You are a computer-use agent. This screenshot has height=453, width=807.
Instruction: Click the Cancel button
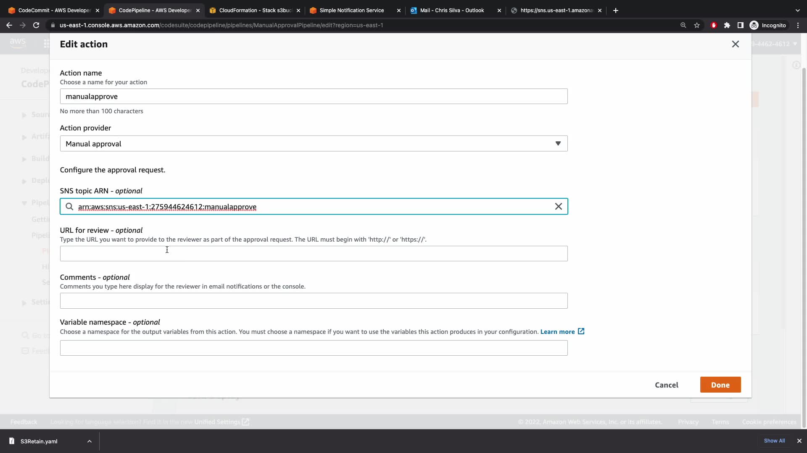666,385
